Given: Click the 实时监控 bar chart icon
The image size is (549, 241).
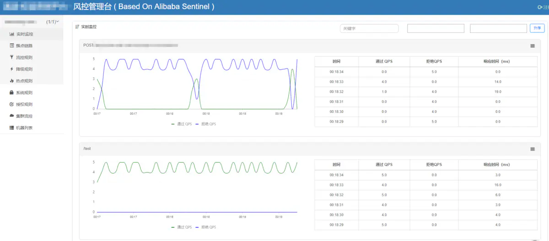Looking at the screenshot, I should 12,34.
